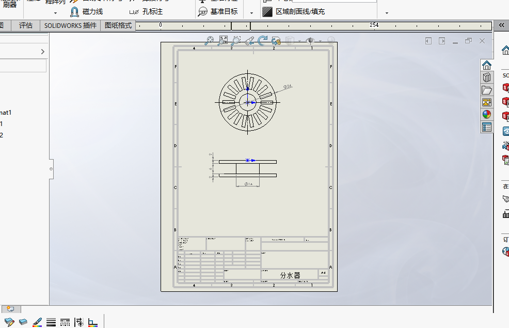Restore the drawing document window
The image size is (509, 328).
468,41
